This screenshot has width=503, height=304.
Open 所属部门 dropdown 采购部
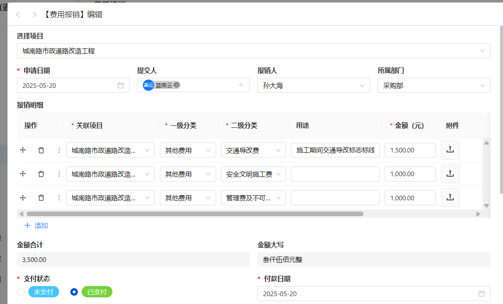[x=434, y=85]
